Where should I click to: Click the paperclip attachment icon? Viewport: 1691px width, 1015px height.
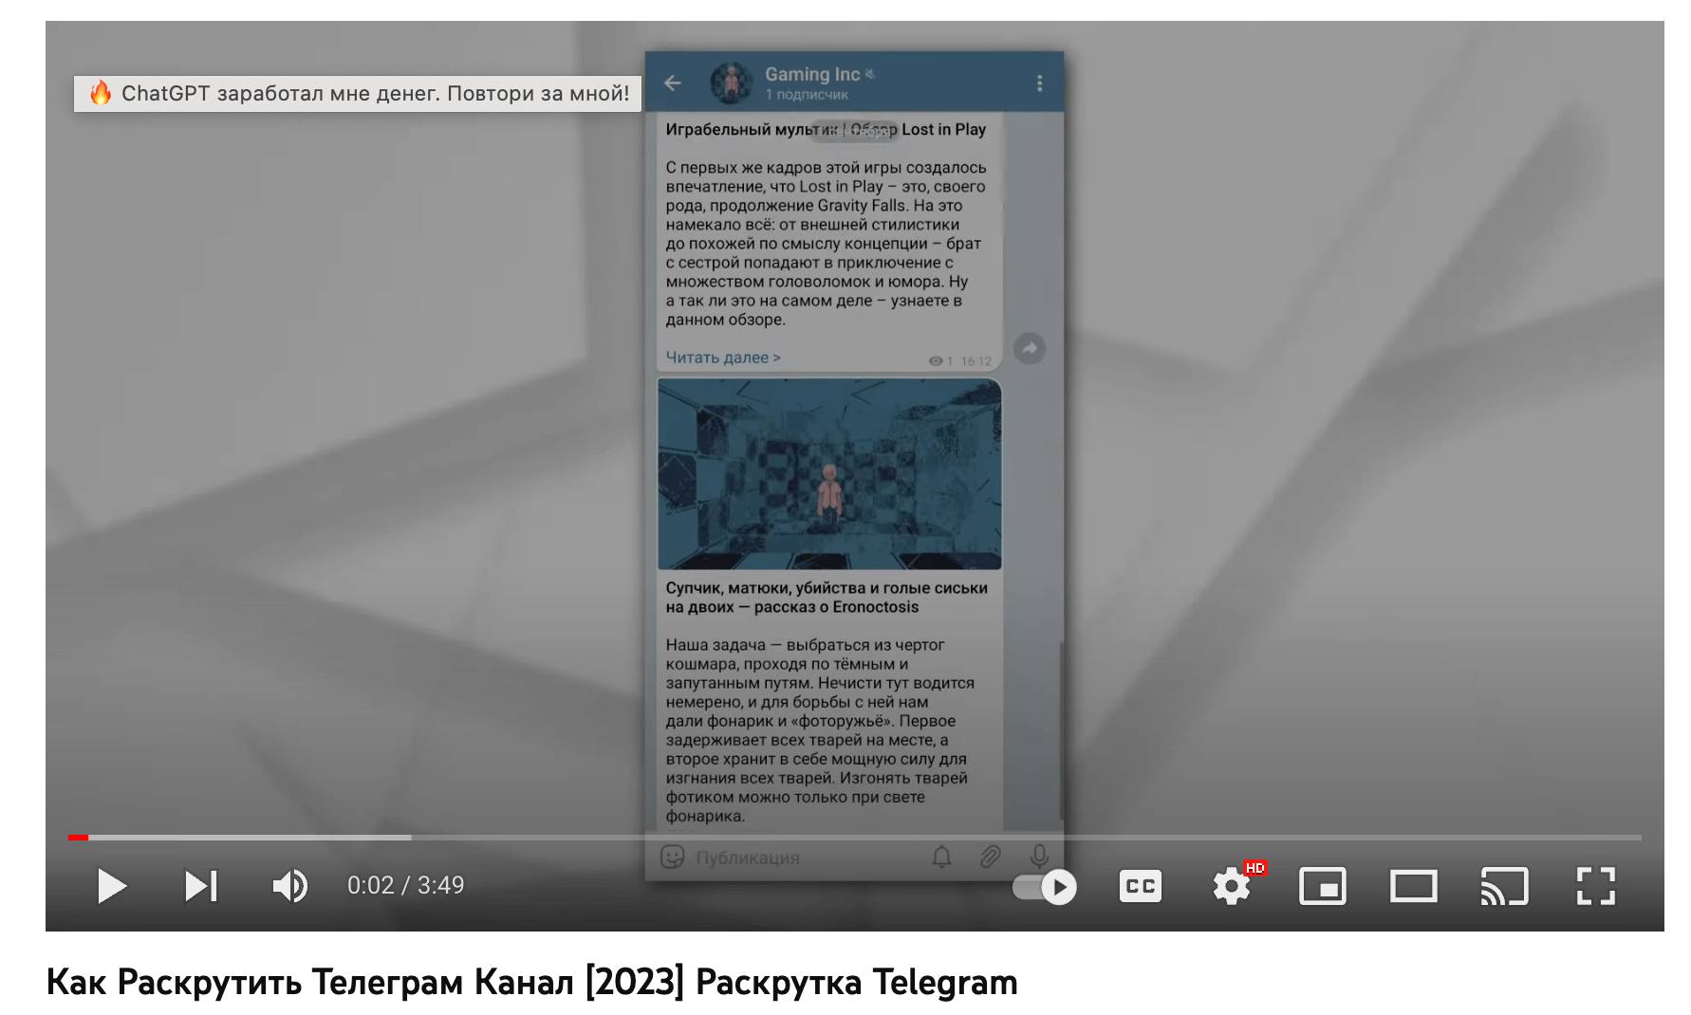991,858
